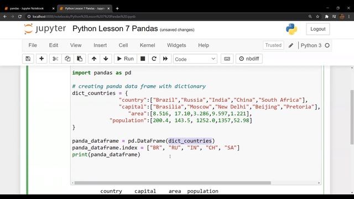Go forward in browser history

tap(12, 17)
